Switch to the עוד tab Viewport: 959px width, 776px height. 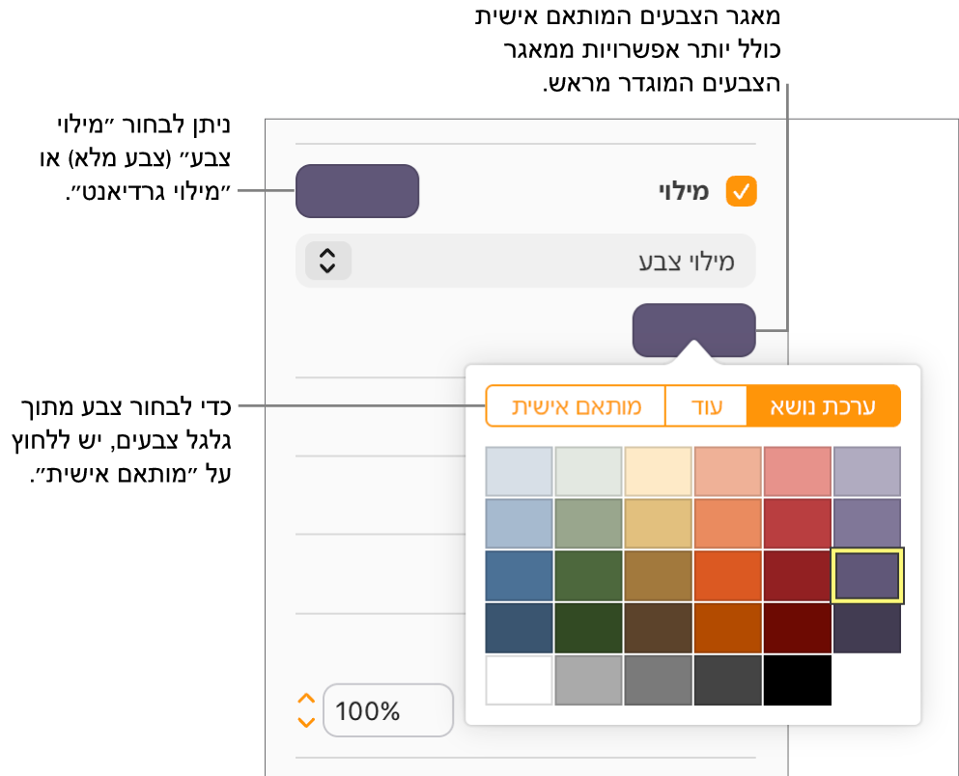pyautogui.click(x=706, y=406)
